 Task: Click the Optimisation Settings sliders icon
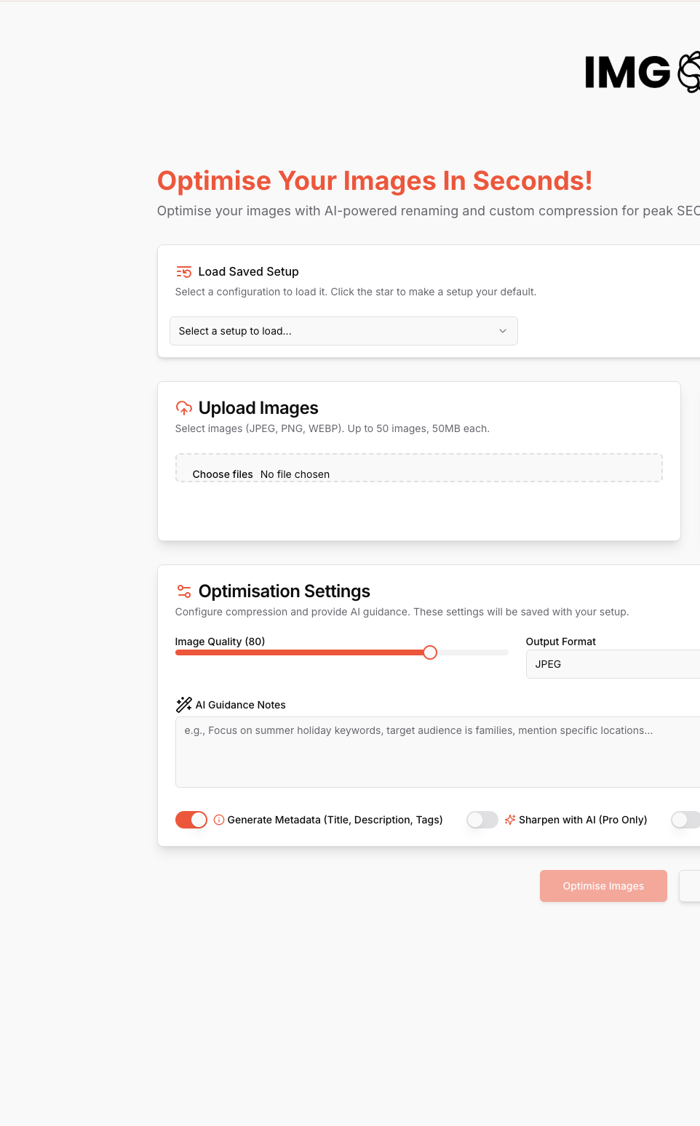coord(183,591)
